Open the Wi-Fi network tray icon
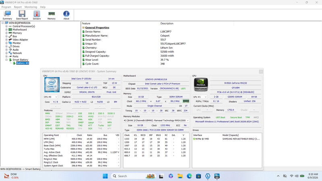The image size is (322, 181). (291, 176)
